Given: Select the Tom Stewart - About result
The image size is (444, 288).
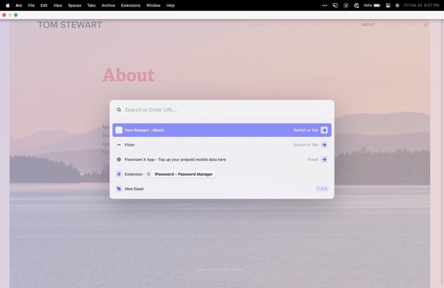Looking at the screenshot, I should click(222, 130).
